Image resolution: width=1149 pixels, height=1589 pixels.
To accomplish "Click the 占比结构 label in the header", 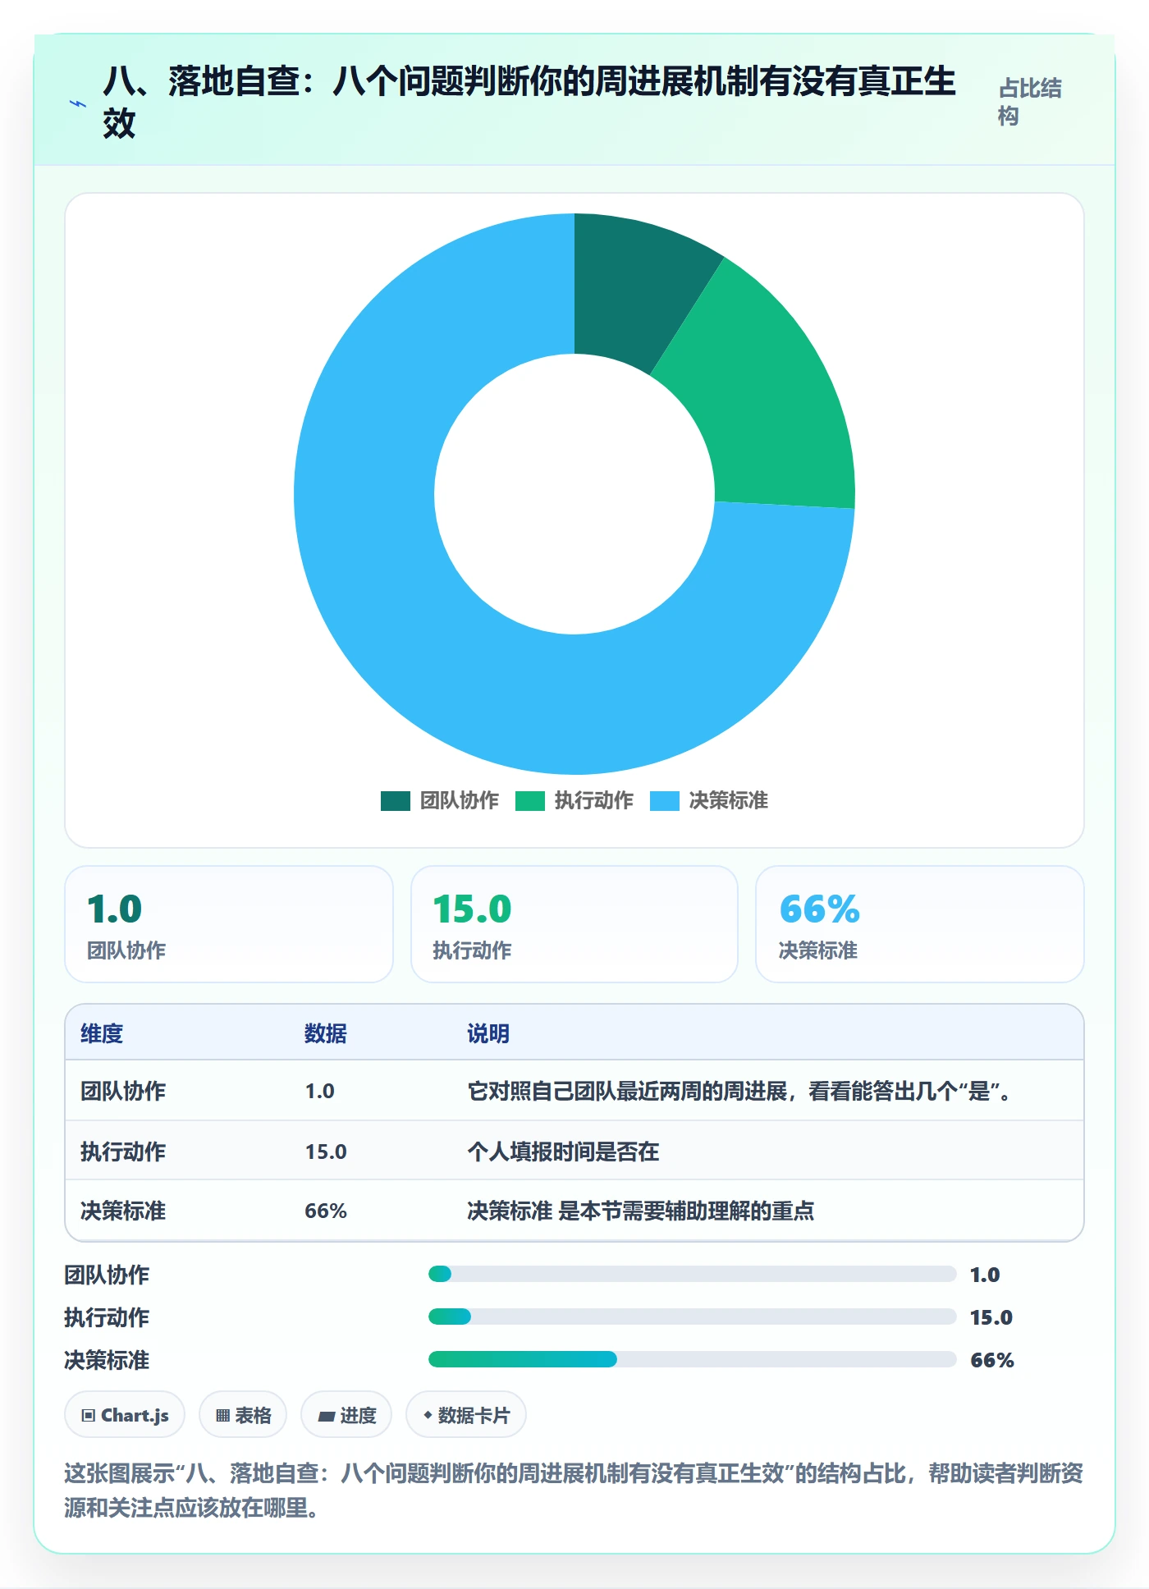I will (1030, 102).
